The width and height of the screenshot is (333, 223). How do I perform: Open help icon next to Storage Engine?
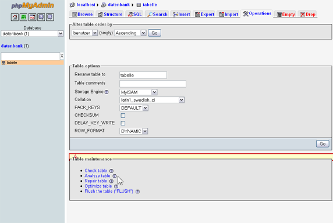pyautogui.click(x=107, y=92)
